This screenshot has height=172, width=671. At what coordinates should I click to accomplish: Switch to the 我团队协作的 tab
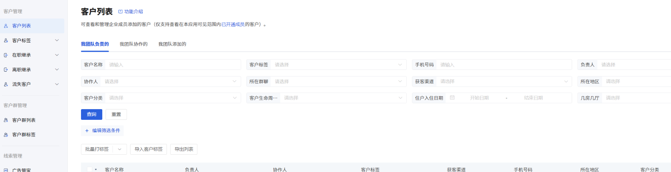pyautogui.click(x=133, y=44)
